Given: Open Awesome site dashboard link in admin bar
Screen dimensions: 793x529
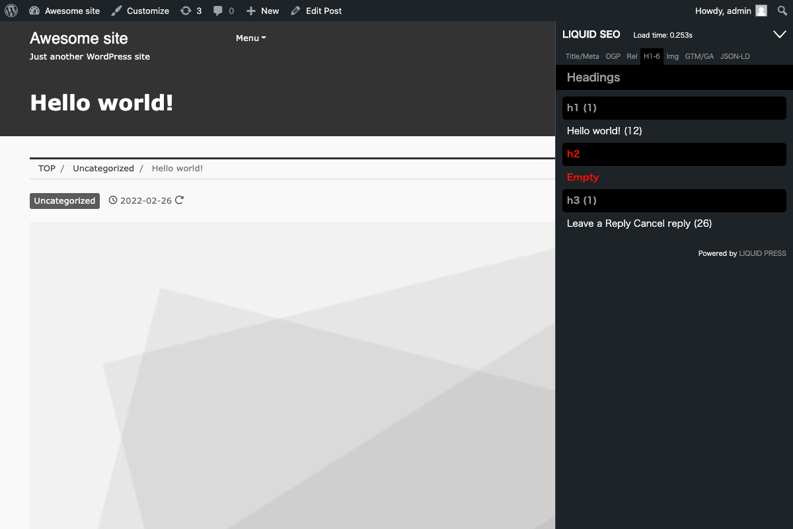Looking at the screenshot, I should [x=64, y=11].
